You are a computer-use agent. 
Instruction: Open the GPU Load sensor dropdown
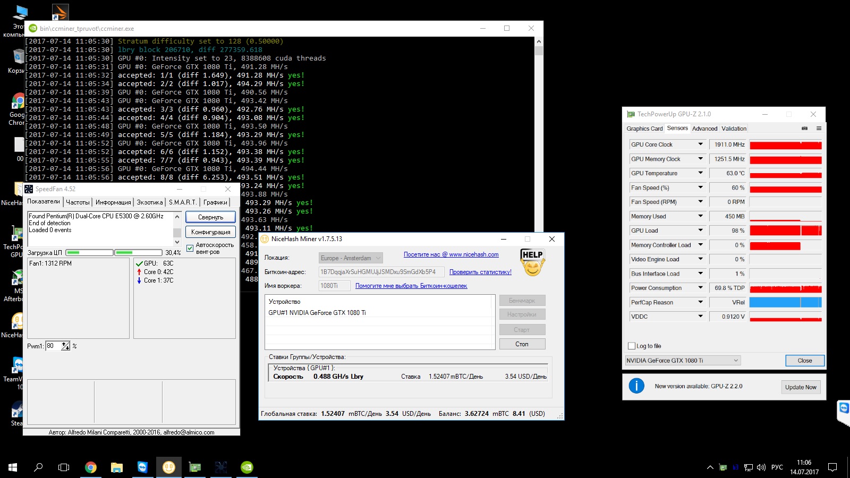pos(700,231)
